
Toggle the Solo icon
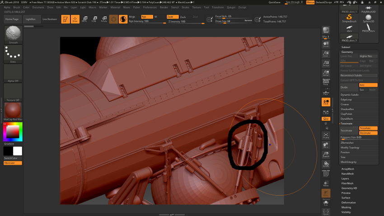[326, 203]
